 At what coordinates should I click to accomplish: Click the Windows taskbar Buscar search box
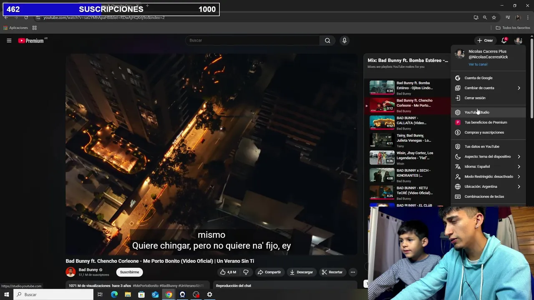pyautogui.click(x=53, y=295)
